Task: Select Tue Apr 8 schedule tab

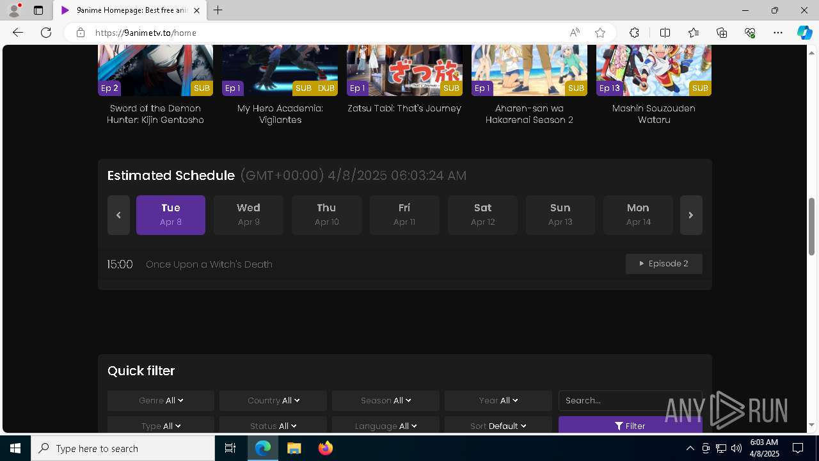Action: pos(171,215)
